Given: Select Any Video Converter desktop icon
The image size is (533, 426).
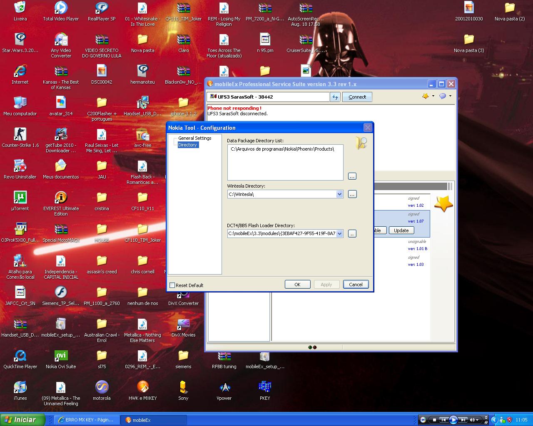Looking at the screenshot, I should click(x=61, y=46).
